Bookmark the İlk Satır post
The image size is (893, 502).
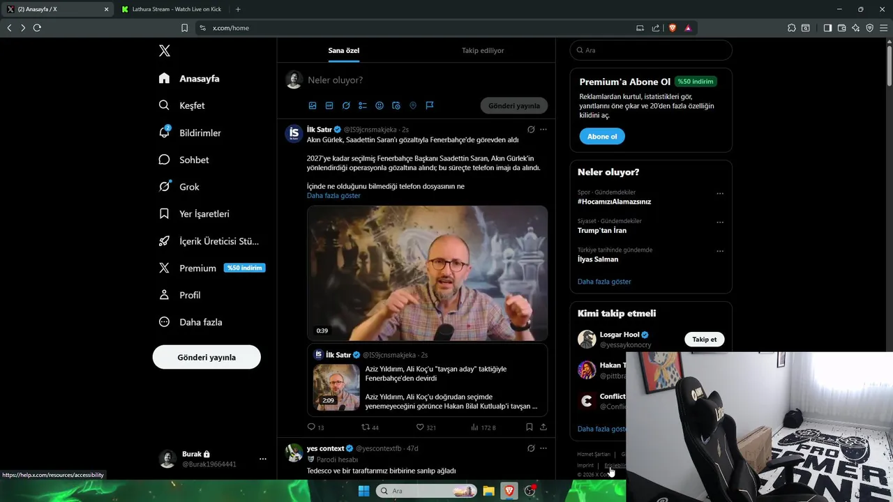[530, 427]
